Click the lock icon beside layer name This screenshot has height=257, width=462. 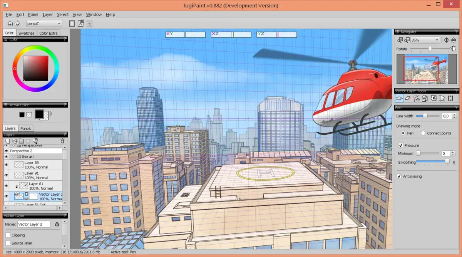point(57,224)
